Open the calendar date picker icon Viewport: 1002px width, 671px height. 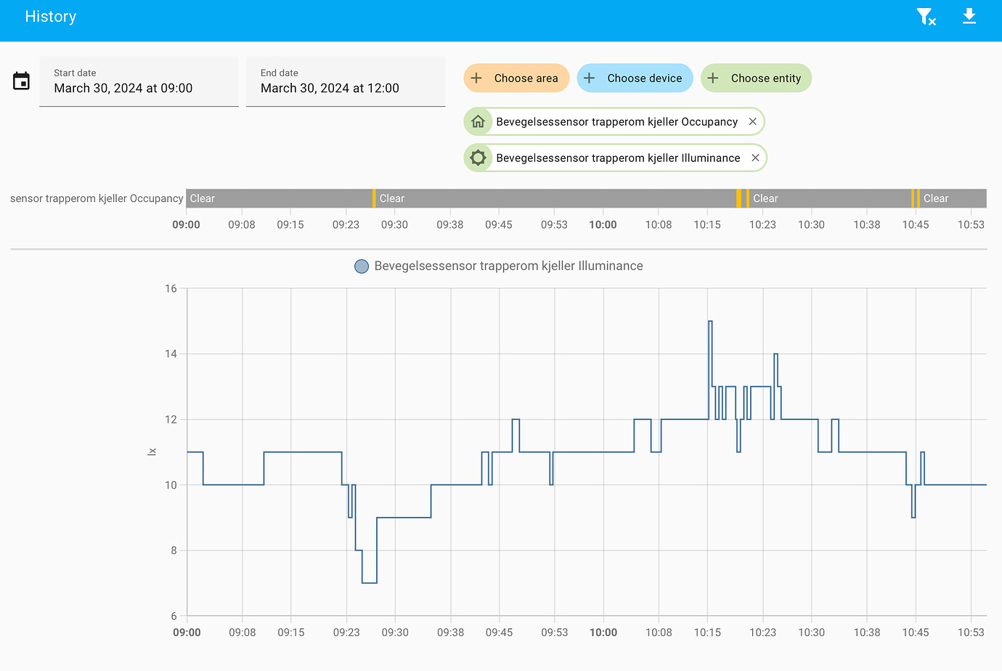(22, 81)
